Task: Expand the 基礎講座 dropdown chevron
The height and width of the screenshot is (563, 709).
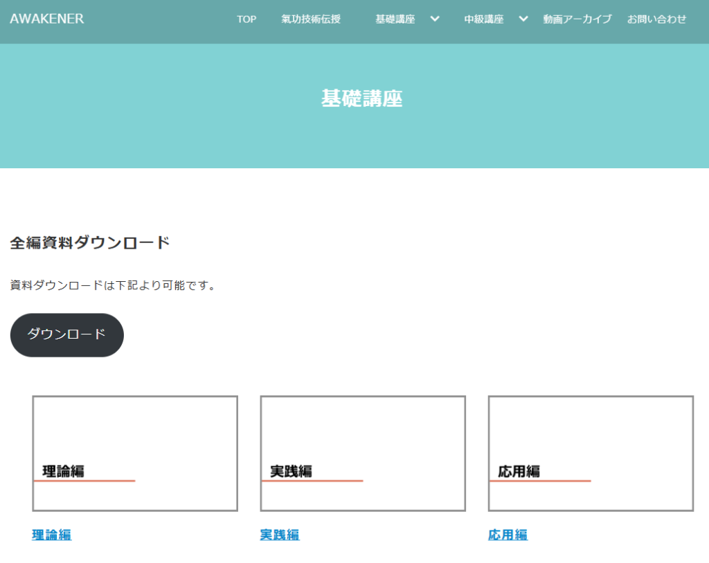Action: point(435,19)
